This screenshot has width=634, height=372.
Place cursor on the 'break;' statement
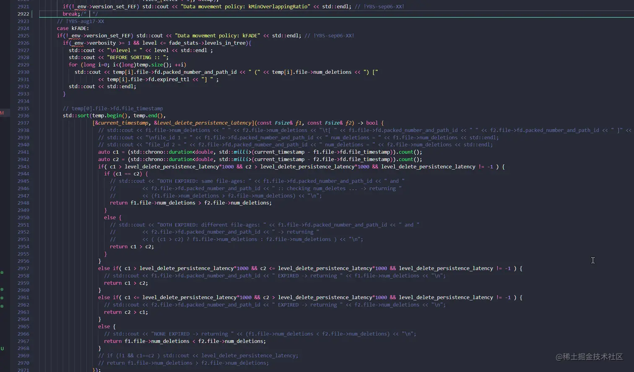(x=71, y=14)
